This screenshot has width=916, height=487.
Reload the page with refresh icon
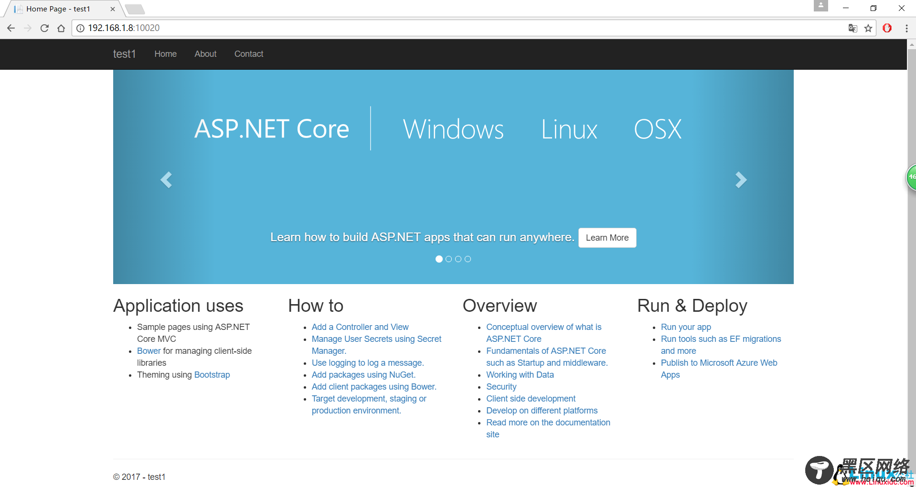coord(44,28)
